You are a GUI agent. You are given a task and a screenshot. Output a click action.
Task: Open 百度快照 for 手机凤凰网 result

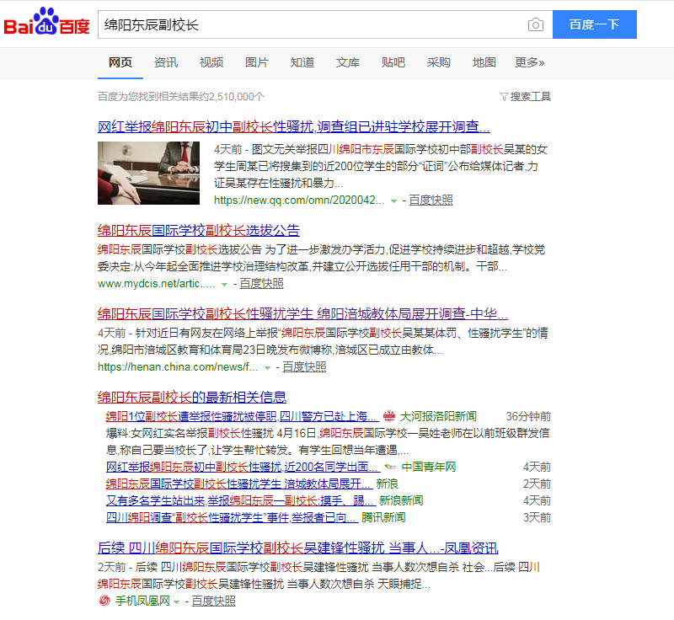click(213, 601)
